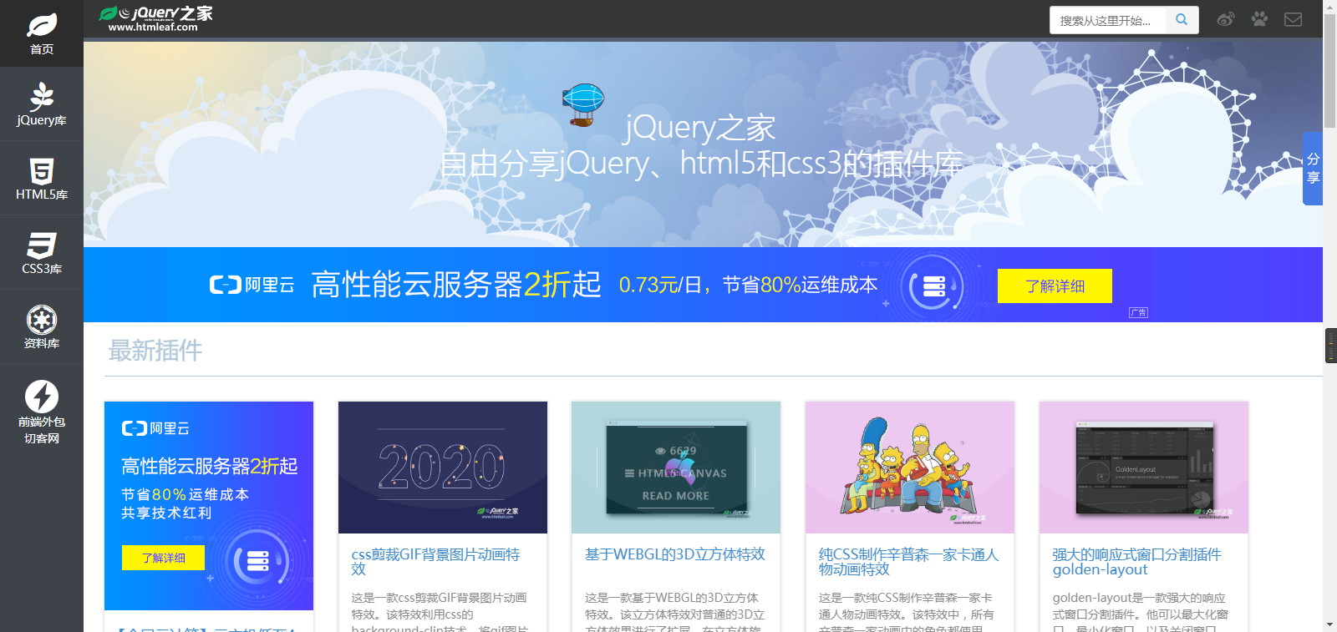Open the mail envelope icon in header
Screen dimensions: 1337x632
click(x=1293, y=19)
